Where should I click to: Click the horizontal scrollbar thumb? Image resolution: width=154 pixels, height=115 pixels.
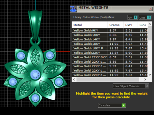click(108, 80)
